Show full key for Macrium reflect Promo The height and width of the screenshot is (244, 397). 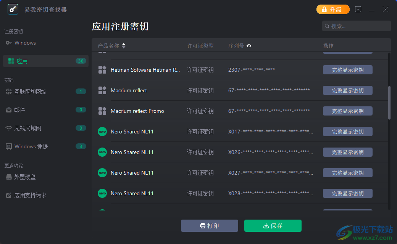(348, 111)
